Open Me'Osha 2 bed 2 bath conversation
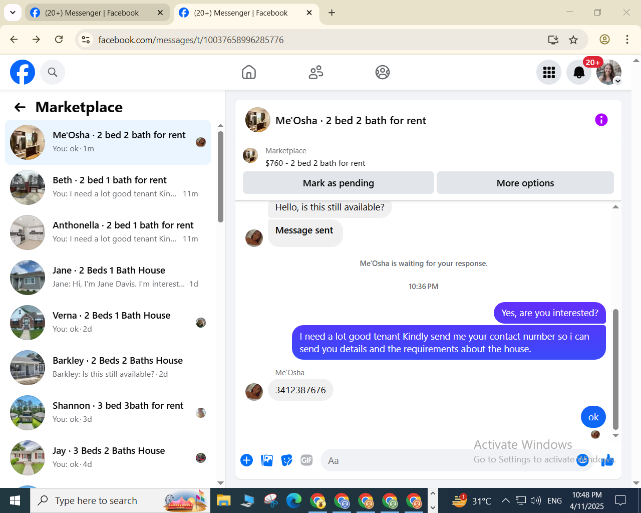641x513 pixels. pyautogui.click(x=108, y=142)
